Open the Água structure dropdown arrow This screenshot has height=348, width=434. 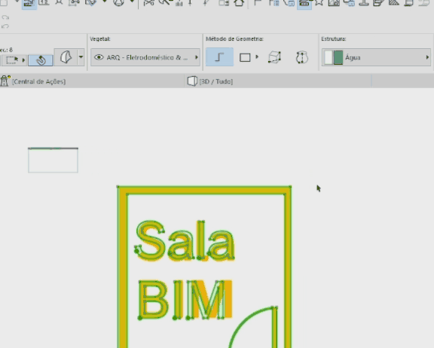[427, 57]
